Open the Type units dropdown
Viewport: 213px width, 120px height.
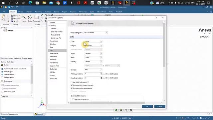93,41
